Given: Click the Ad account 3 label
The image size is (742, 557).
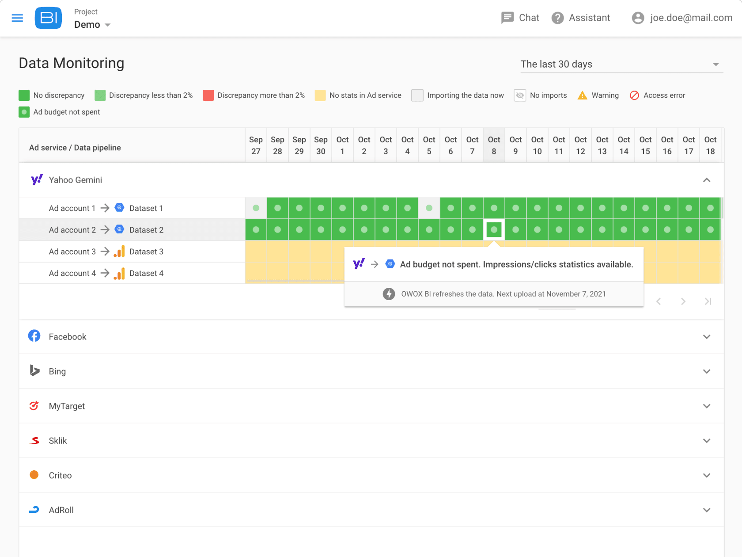Looking at the screenshot, I should pos(72,252).
